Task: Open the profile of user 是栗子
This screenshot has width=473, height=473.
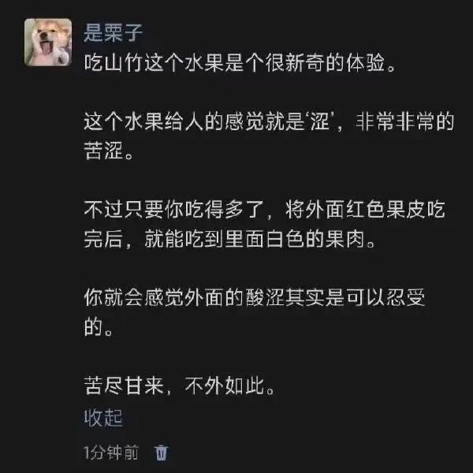Action: pos(113,32)
